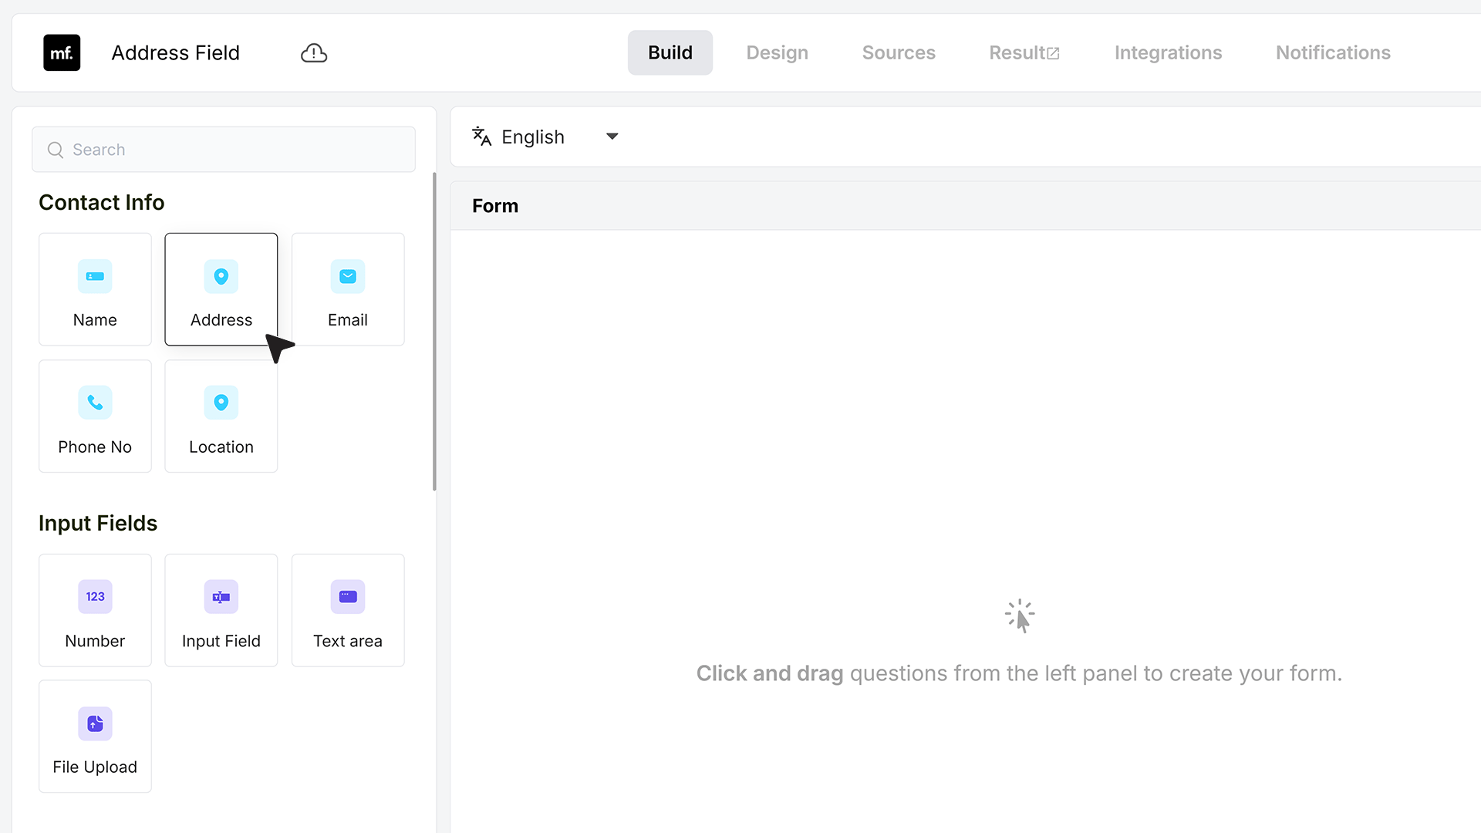Click the cloud sync warning icon

(x=314, y=52)
